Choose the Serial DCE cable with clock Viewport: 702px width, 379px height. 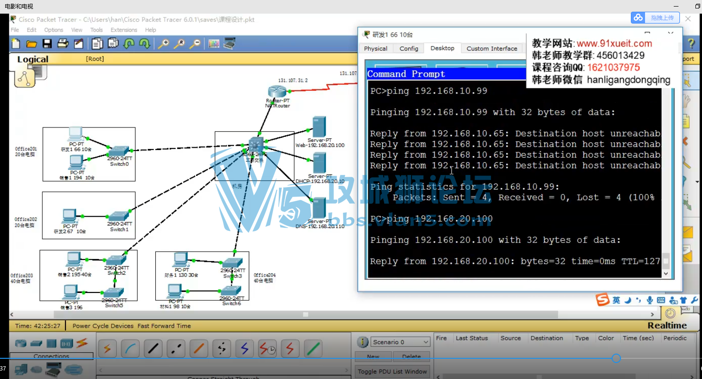[267, 349]
